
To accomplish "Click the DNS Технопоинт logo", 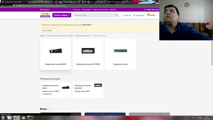I will pos(45,15).
